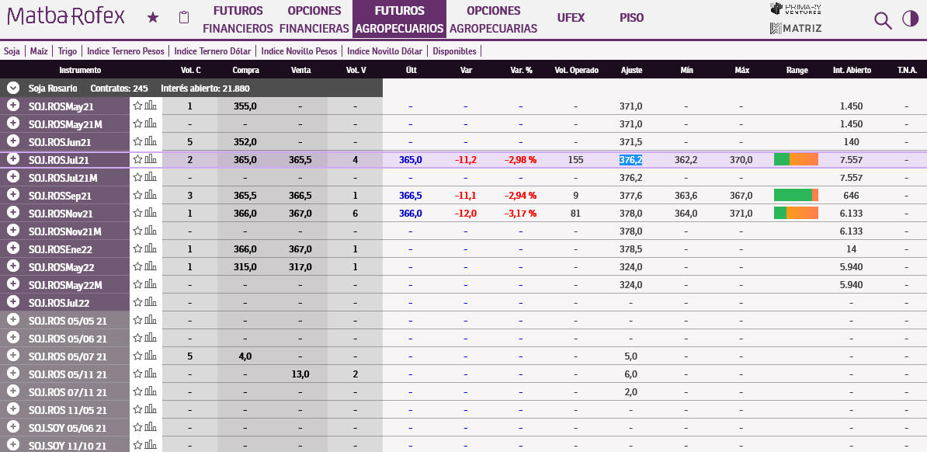This screenshot has height=452, width=927.
Task: Toggle dark mode contrast icon
Action: click(x=910, y=19)
